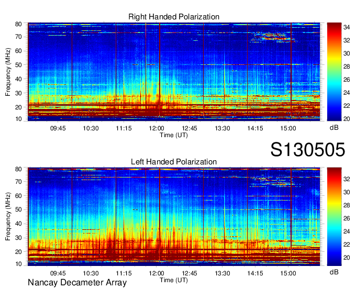Image resolution: width=356 pixels, height=289 pixels.
Task: Click the 10:30 tick label on the bottom plot
Action: (x=91, y=273)
